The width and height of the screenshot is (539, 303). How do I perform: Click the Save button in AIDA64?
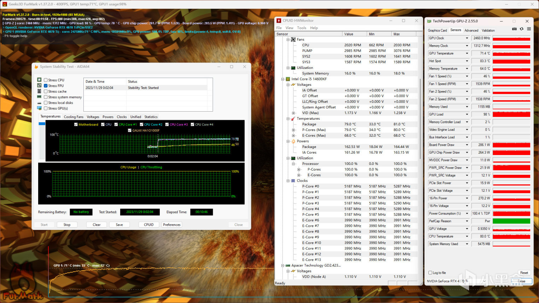coord(119,225)
